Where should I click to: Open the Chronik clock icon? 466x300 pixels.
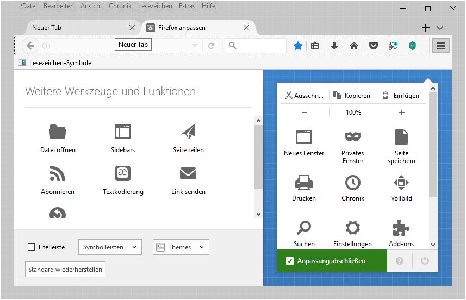pyautogui.click(x=352, y=183)
